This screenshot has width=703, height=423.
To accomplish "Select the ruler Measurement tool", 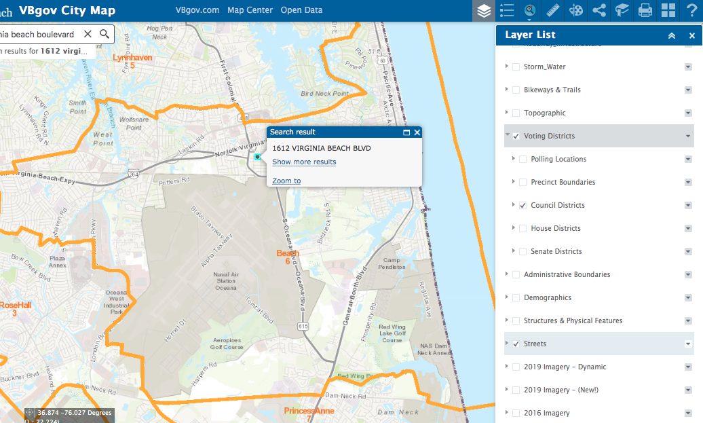I will coord(552,10).
